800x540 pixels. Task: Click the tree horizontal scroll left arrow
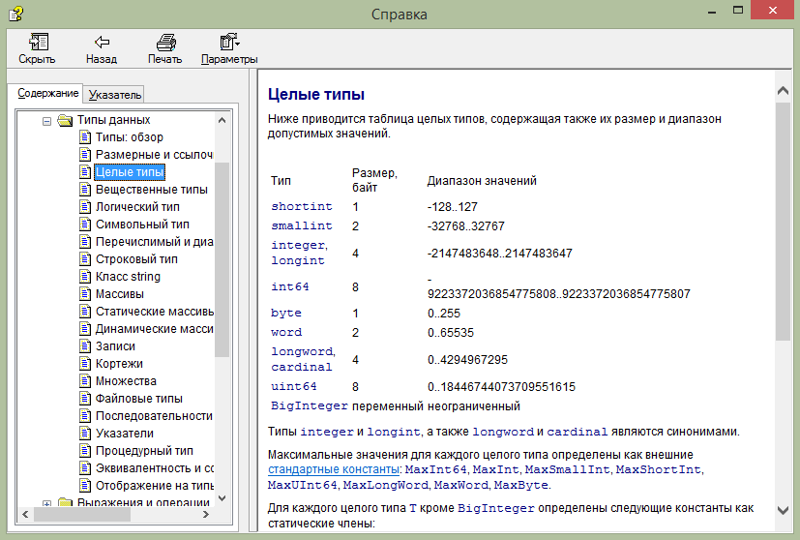25,514
